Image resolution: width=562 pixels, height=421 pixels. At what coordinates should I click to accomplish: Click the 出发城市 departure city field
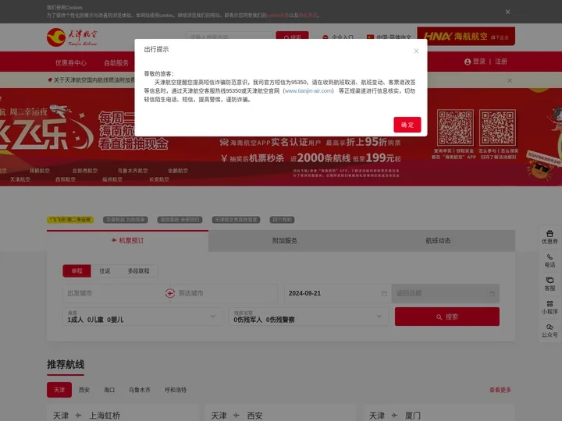coord(114,293)
